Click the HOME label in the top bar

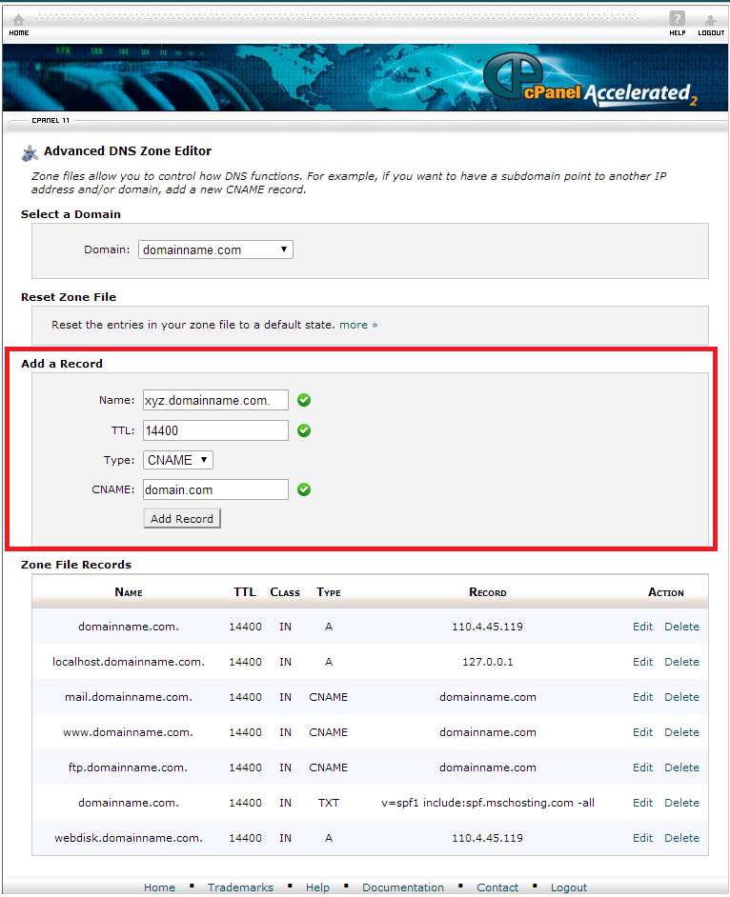[x=18, y=33]
